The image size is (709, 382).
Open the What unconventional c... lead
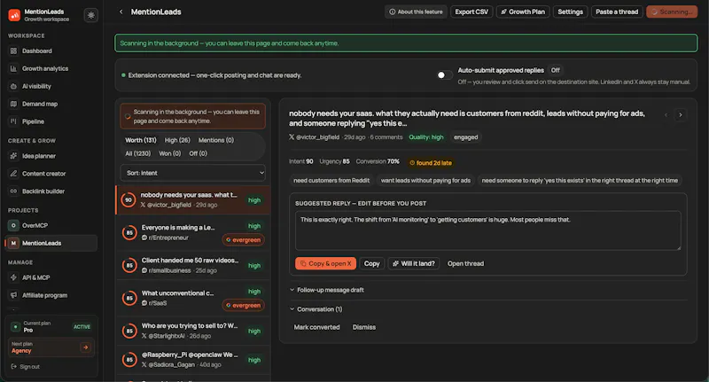pyautogui.click(x=193, y=299)
